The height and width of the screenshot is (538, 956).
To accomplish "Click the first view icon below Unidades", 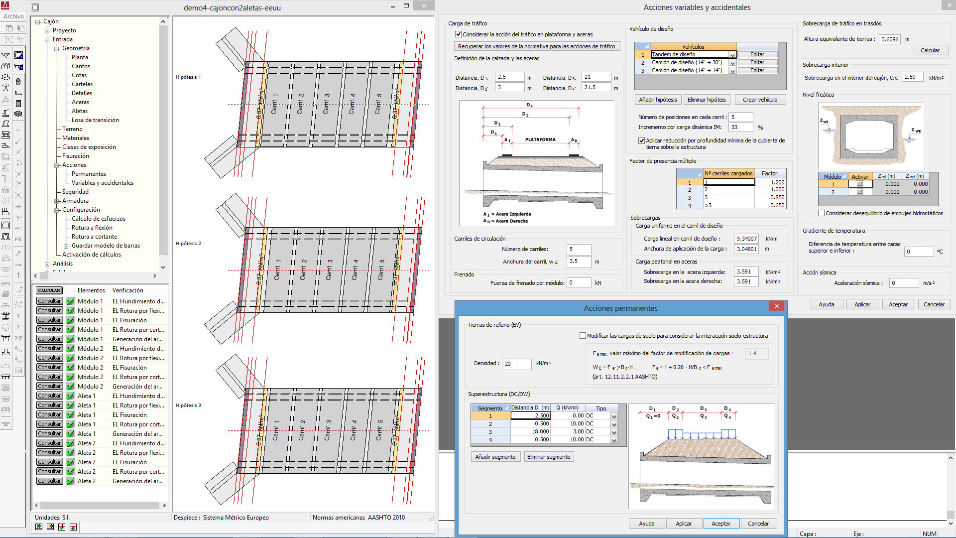I will [x=39, y=527].
